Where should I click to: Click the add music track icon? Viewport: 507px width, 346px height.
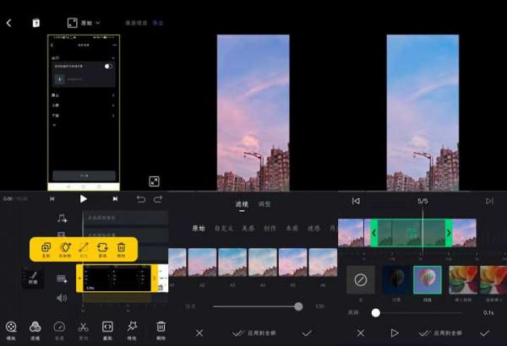[62, 219]
